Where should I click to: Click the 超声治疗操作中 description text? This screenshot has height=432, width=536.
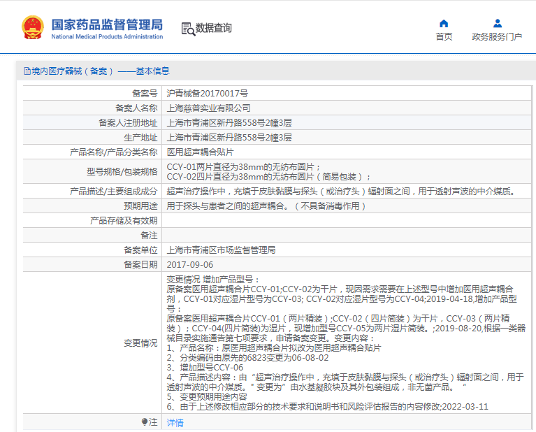[x=341, y=192]
